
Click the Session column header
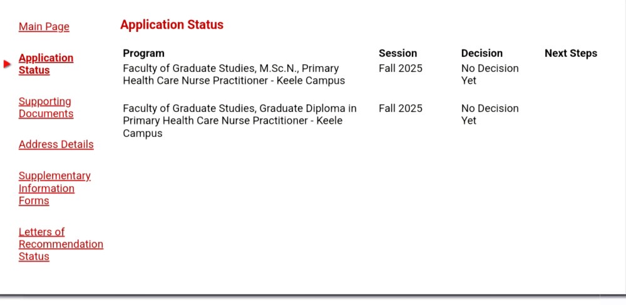click(398, 53)
